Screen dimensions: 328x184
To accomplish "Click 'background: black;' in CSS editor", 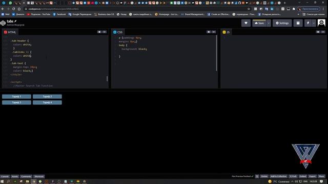I will [134, 49].
